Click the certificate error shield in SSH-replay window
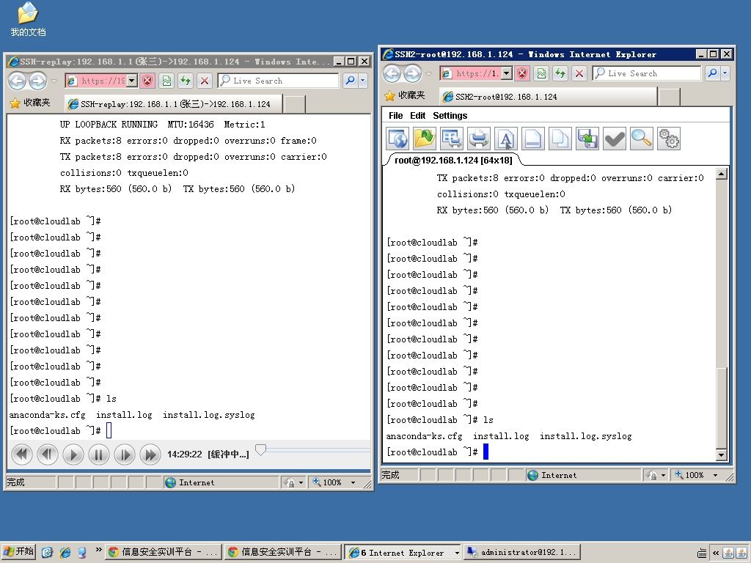Image resolution: width=751 pixels, height=563 pixels. [147, 81]
